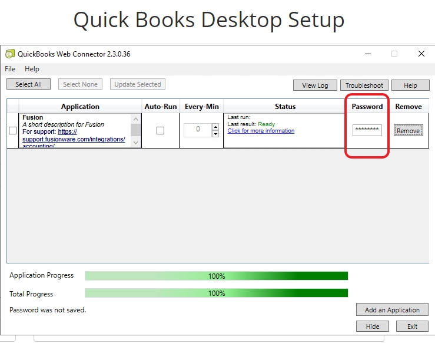Open the 'Click for more information' link
435x343 pixels.
pyautogui.click(x=261, y=131)
